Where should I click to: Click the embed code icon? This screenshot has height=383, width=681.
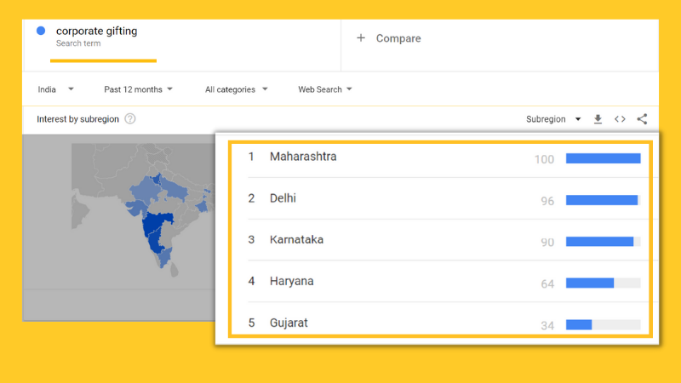pos(620,119)
